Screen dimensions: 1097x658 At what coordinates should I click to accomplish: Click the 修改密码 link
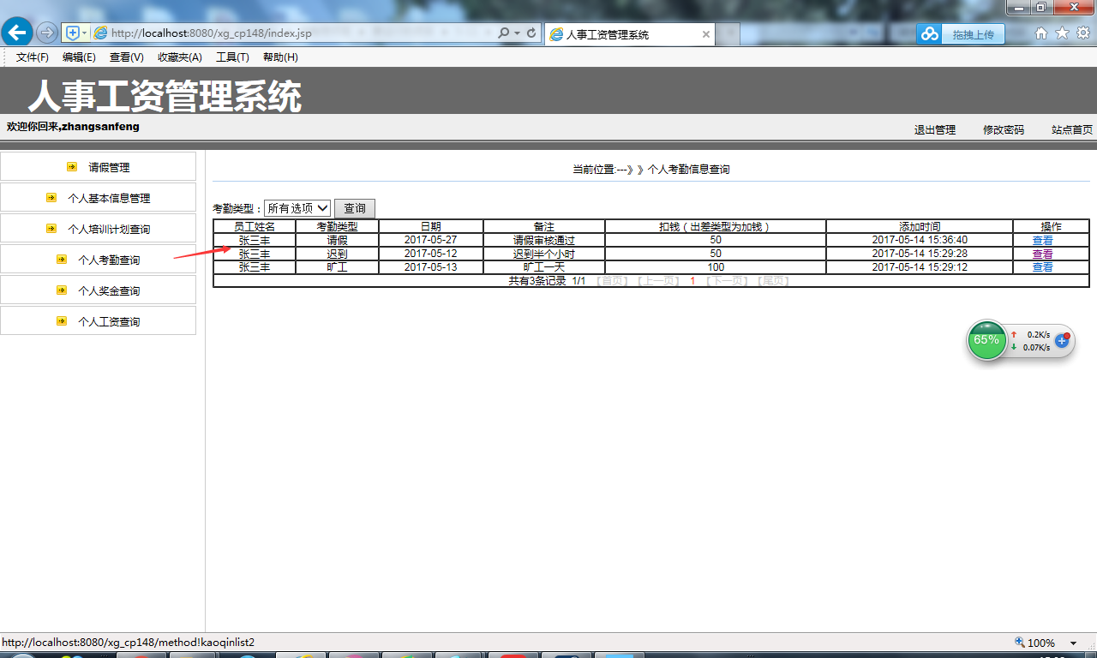[1004, 130]
